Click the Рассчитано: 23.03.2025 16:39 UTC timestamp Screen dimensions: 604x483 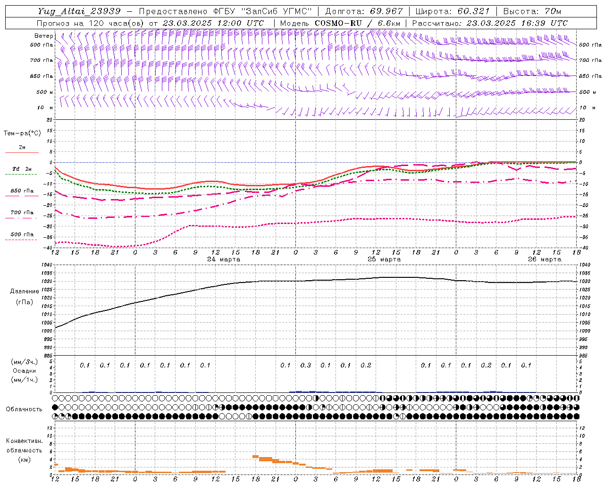coord(490,23)
